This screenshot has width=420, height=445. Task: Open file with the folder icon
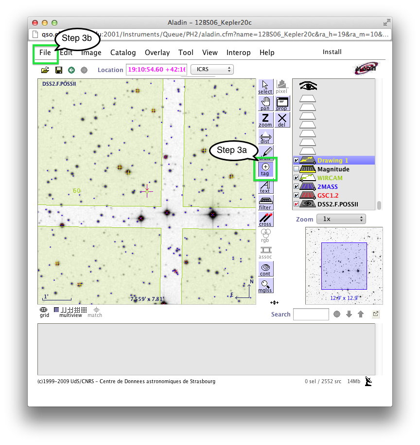pos(45,70)
